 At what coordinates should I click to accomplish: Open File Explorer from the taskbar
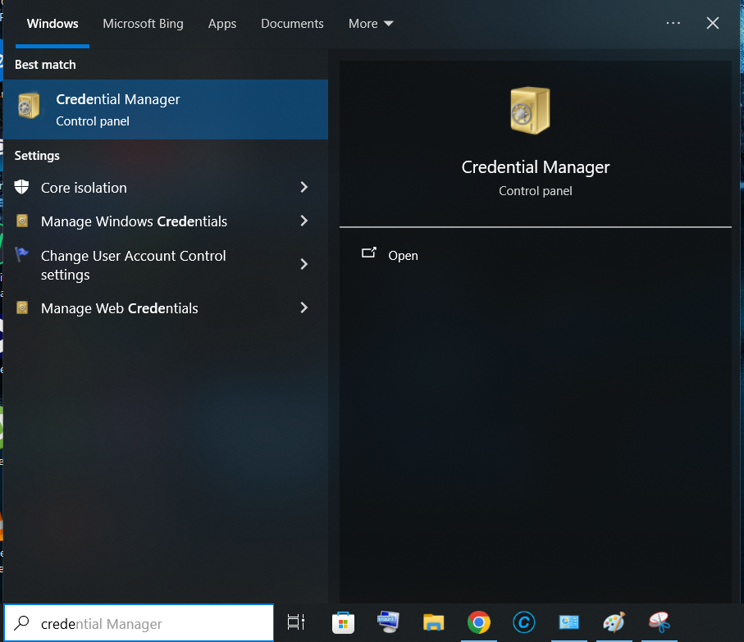click(x=433, y=623)
